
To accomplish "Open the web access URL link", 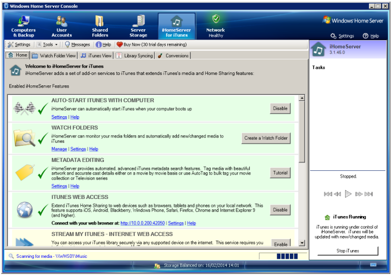I will [142, 223].
